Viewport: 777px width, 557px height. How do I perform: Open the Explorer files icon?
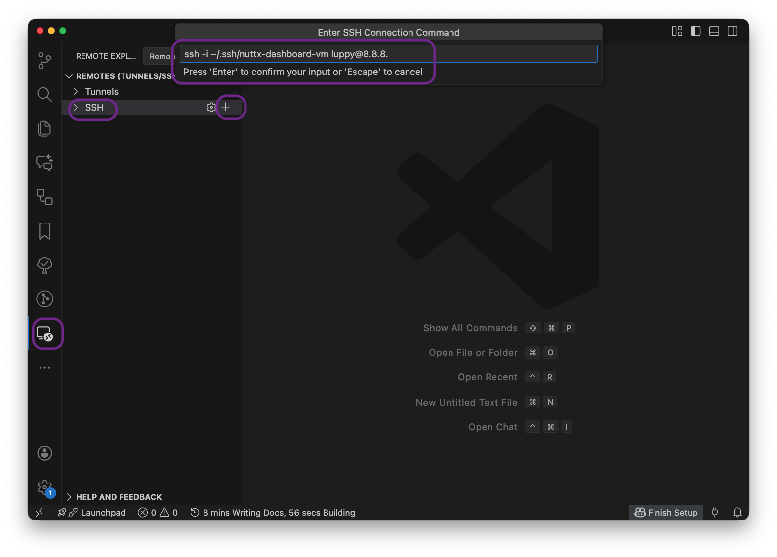[44, 128]
